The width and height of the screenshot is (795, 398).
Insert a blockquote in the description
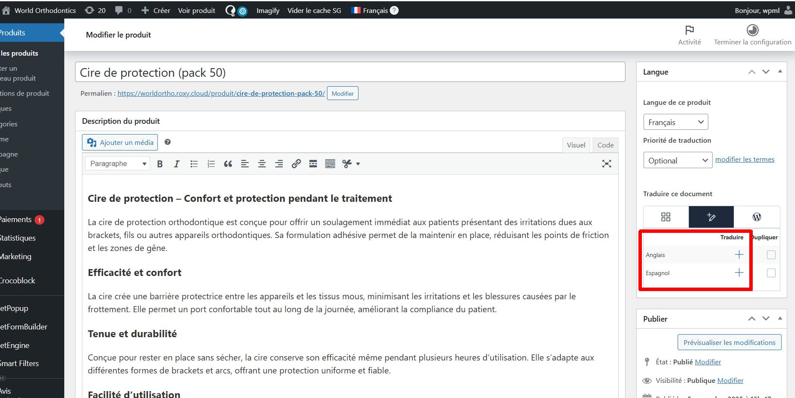point(228,164)
